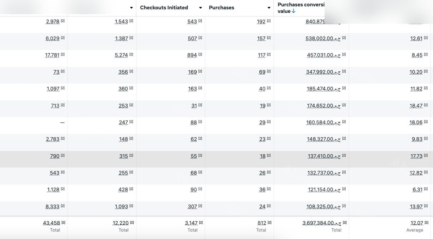
Task: Click the 12.61 value cell
Action: point(416,39)
